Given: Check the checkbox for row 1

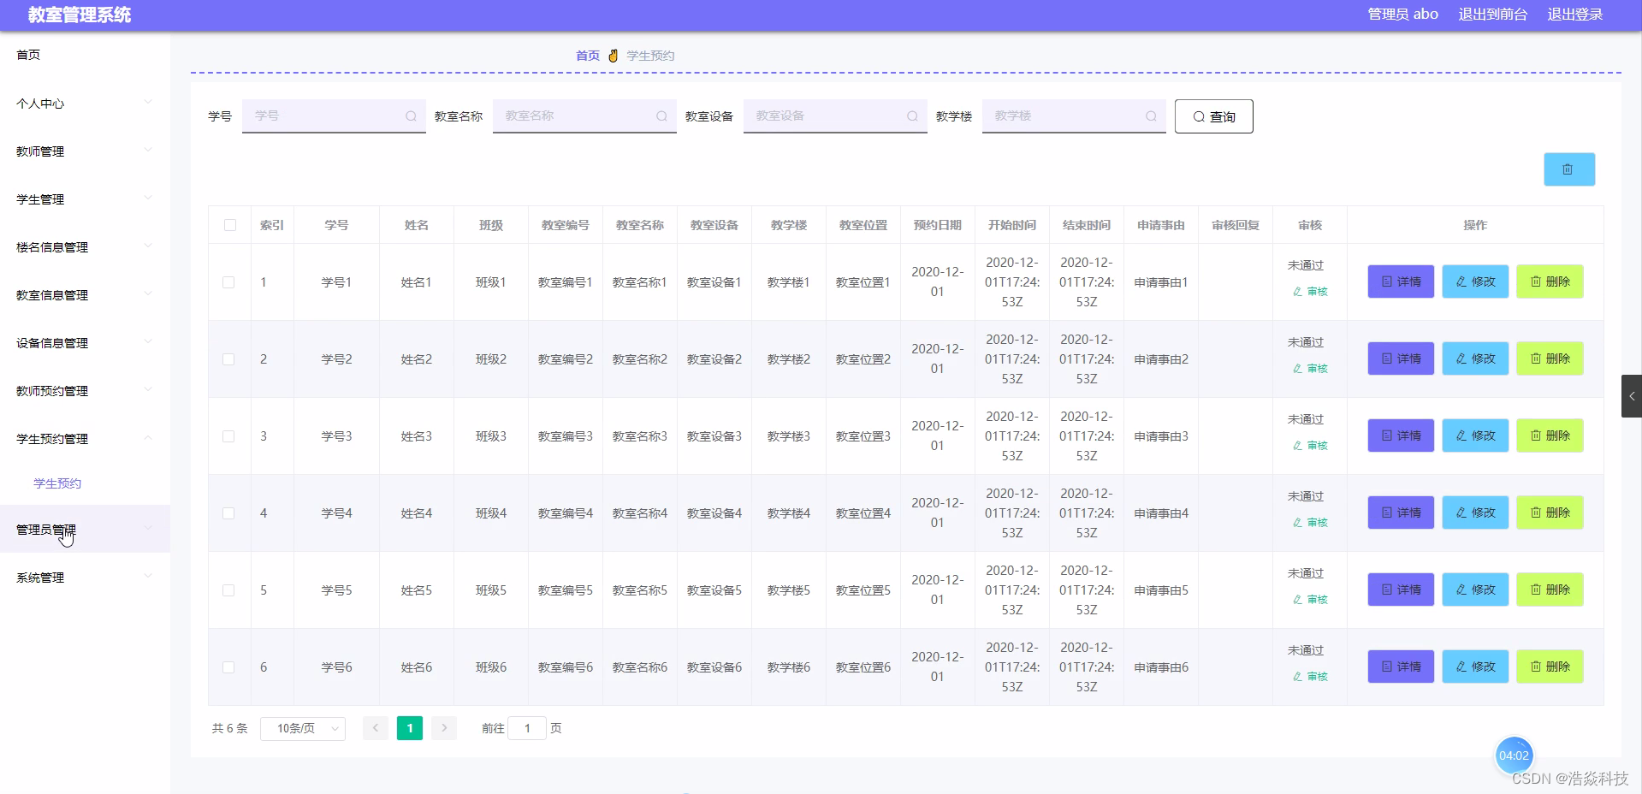Looking at the screenshot, I should (x=229, y=281).
